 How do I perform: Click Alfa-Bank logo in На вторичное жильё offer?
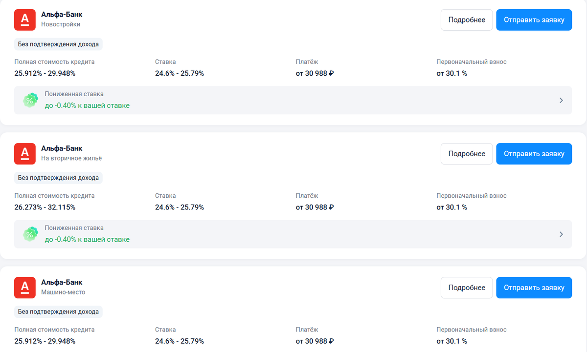[x=25, y=154]
